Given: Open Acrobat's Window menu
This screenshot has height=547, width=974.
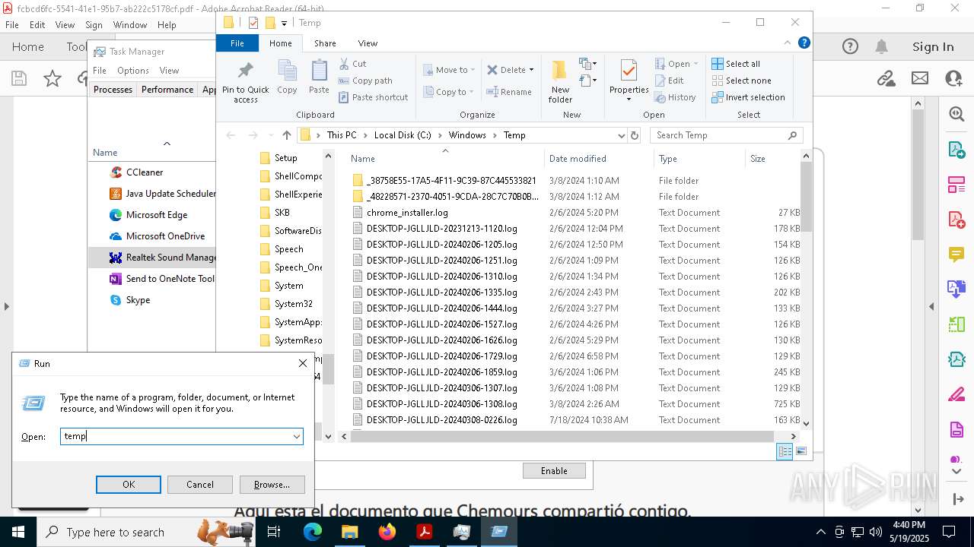Looking at the screenshot, I should click(x=130, y=25).
